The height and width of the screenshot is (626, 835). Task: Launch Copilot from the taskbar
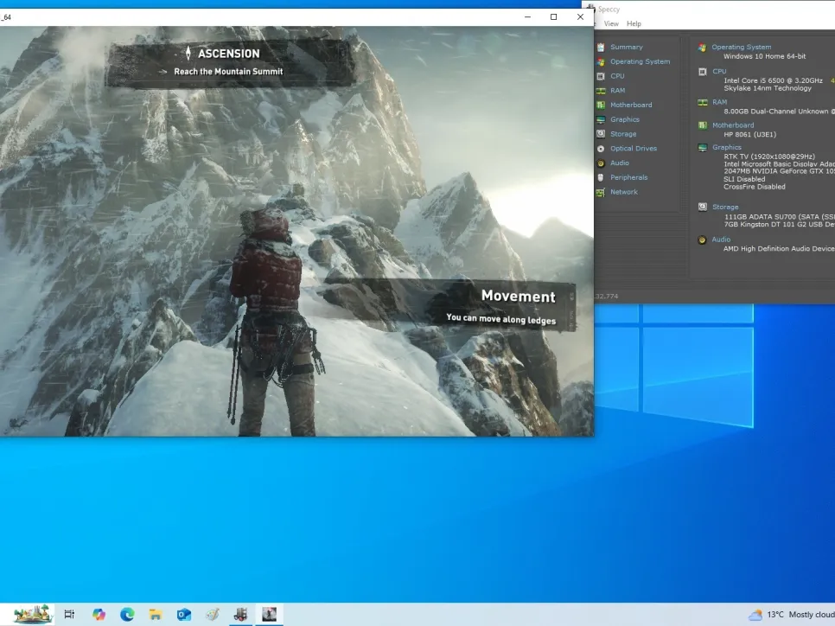coord(99,614)
